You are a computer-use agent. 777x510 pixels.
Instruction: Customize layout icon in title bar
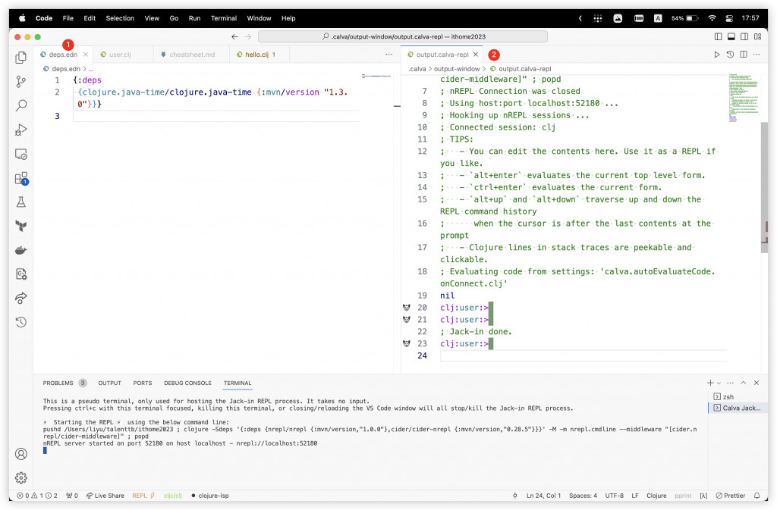(x=757, y=36)
